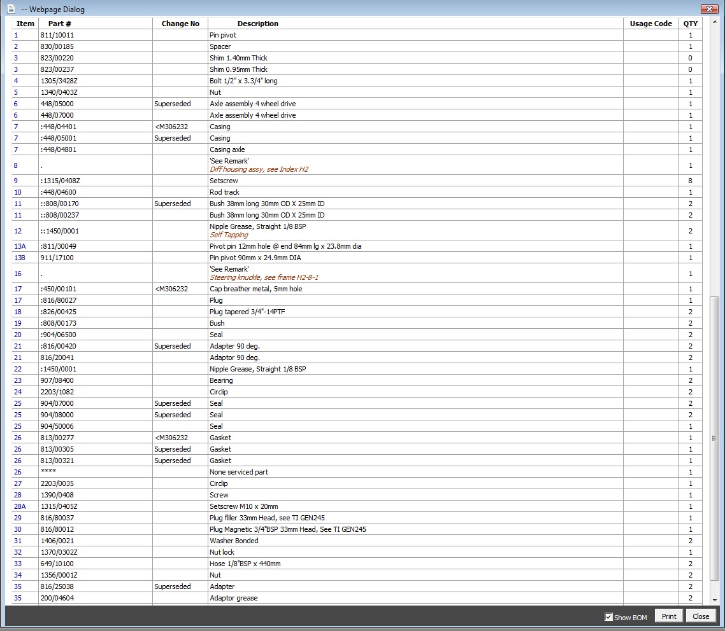Select part number 904/07000
Viewport: 725px width, 631px height.
(57, 403)
